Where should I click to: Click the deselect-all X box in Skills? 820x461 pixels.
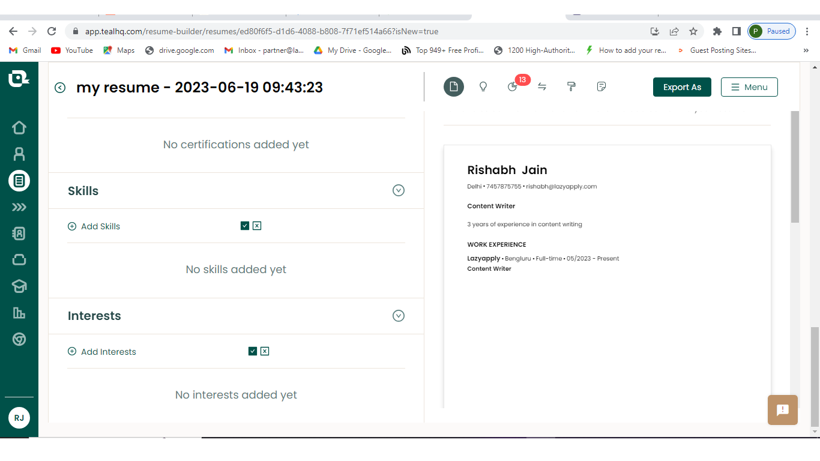pos(257,226)
